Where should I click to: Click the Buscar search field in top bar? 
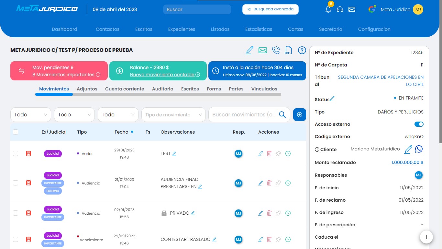tap(197, 9)
